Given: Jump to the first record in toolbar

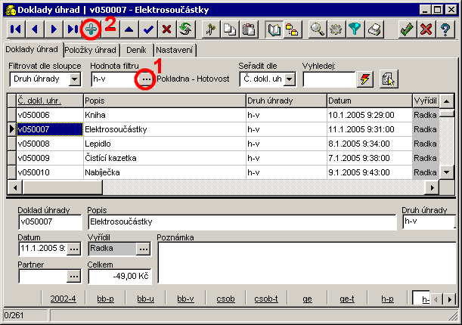Looking at the screenshot, I should pyautogui.click(x=15, y=29).
